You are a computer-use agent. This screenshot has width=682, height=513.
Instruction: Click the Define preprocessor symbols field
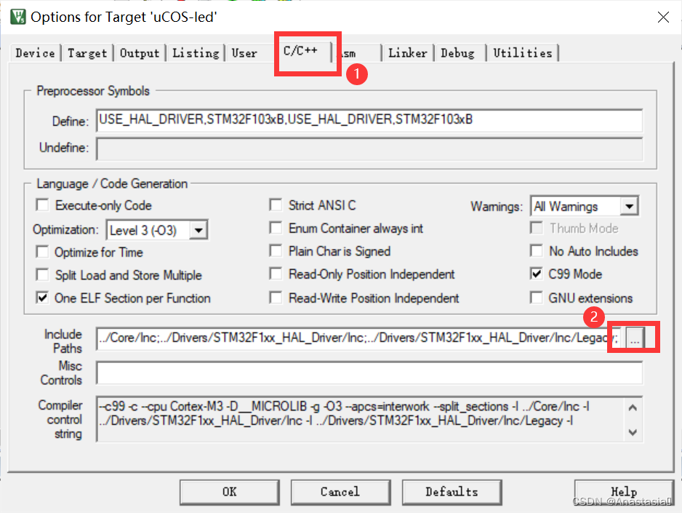(369, 120)
